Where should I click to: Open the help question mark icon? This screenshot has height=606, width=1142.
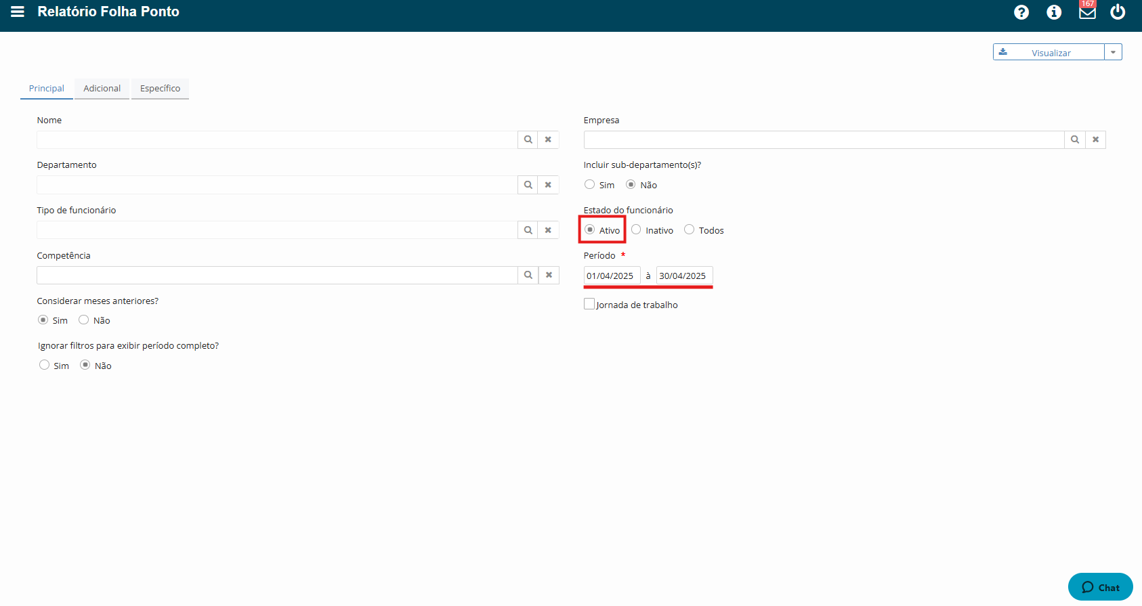click(x=1021, y=12)
